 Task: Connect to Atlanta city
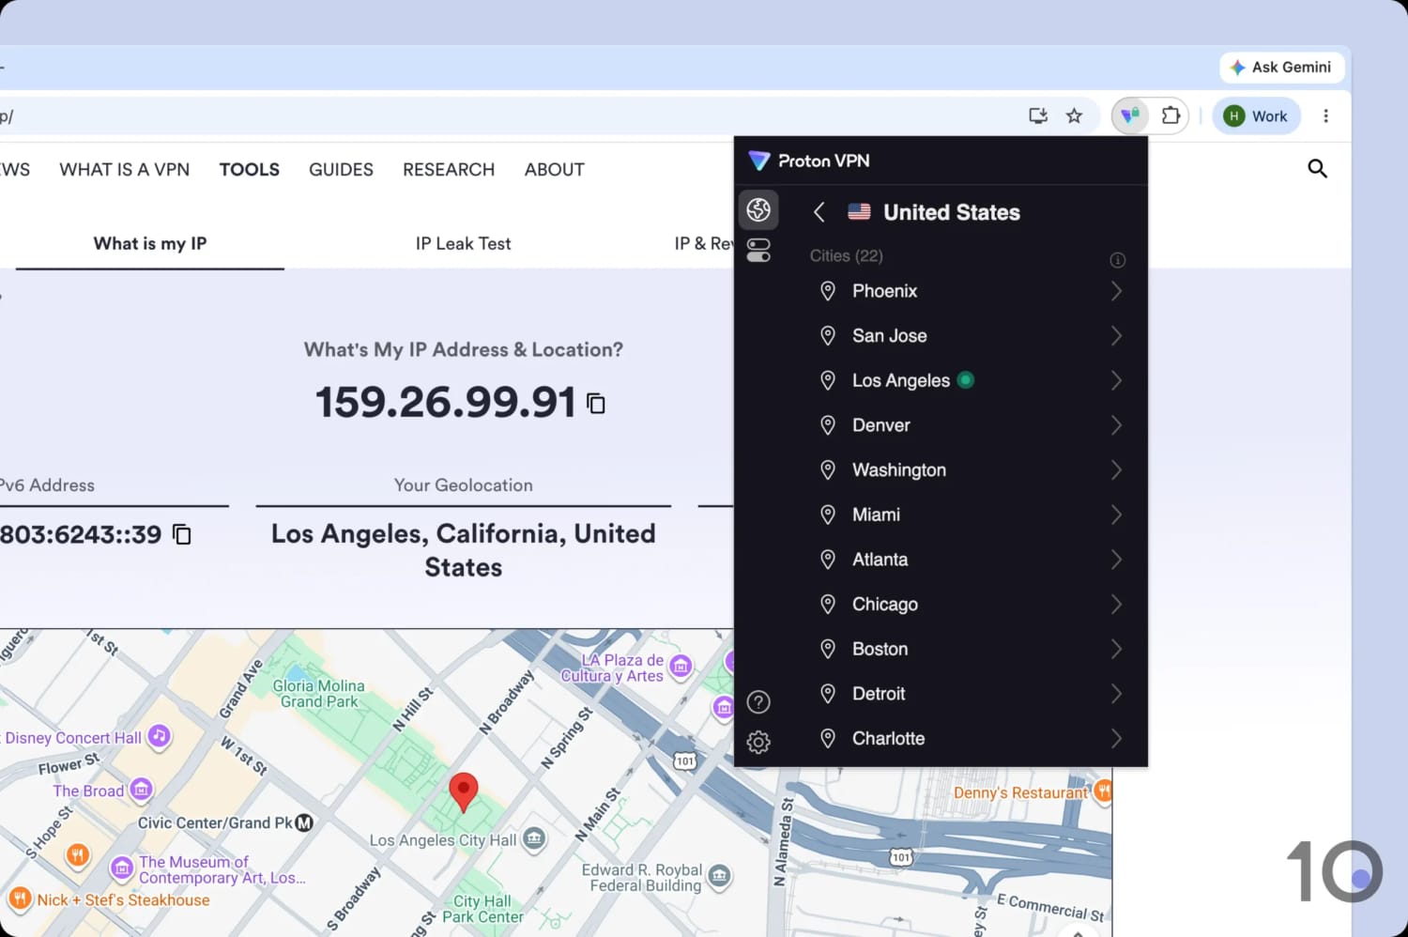[880, 560]
